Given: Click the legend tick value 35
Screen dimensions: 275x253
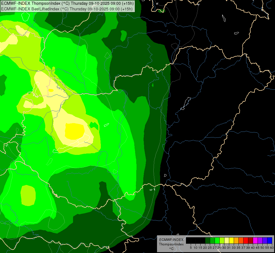Looking at the screenshot, I should (x=238, y=248).
